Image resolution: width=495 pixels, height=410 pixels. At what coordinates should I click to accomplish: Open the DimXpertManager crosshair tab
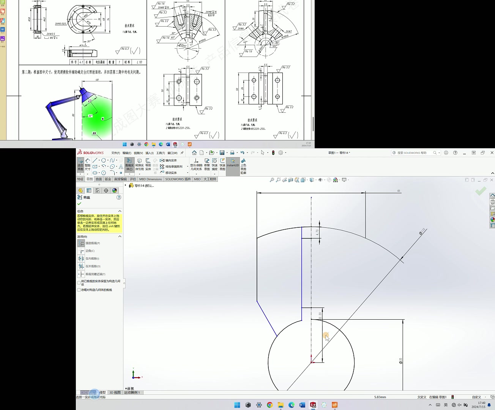tap(106, 191)
